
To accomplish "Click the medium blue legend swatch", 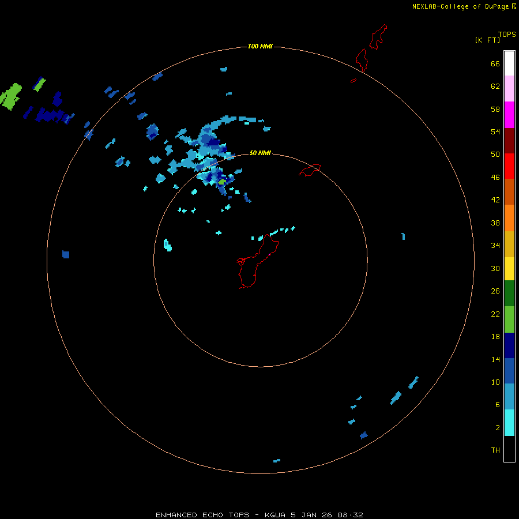I will pyautogui.click(x=509, y=371).
